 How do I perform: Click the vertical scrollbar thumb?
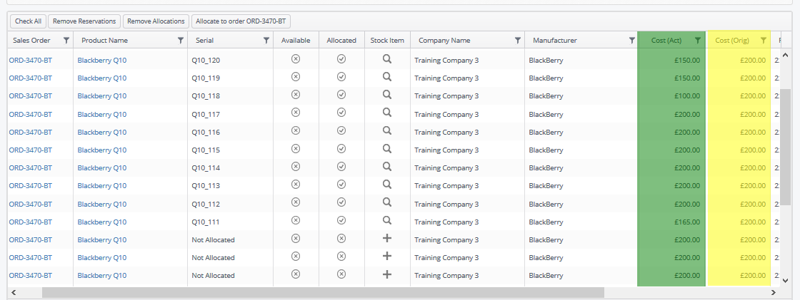point(785,148)
